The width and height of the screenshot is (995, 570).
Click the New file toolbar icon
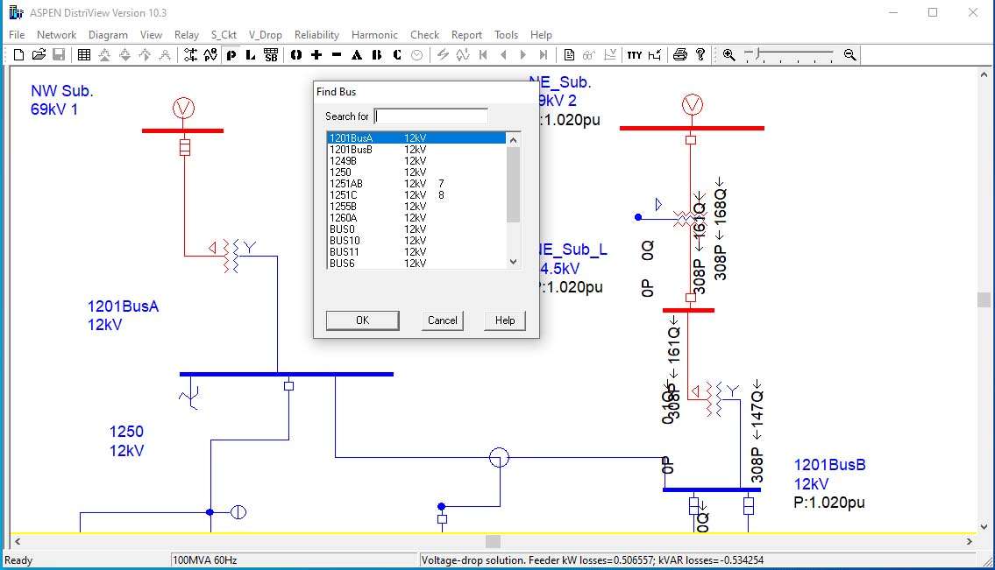click(18, 54)
